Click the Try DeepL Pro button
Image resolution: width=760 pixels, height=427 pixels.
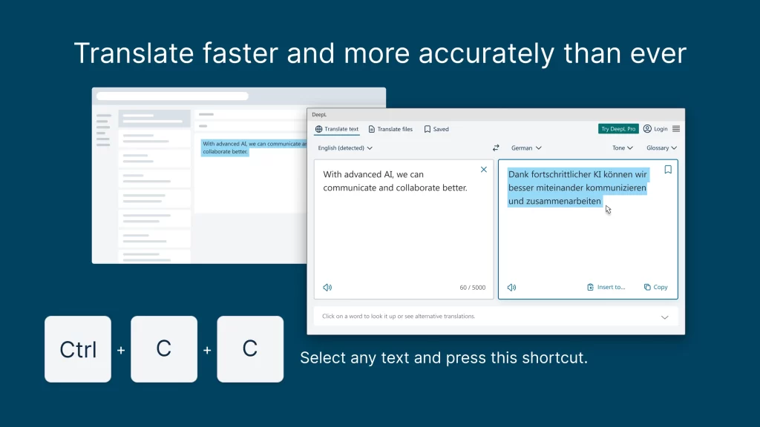(618, 129)
